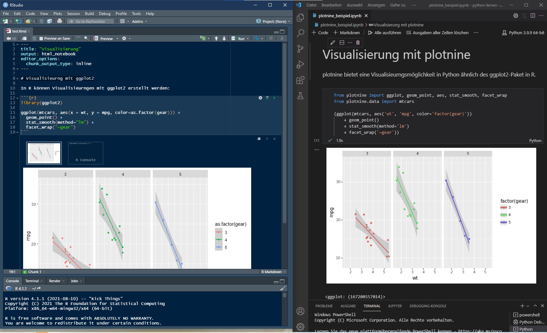The image size is (547, 333).
Task: Select the powershell terminal entry
Action: 526,315
